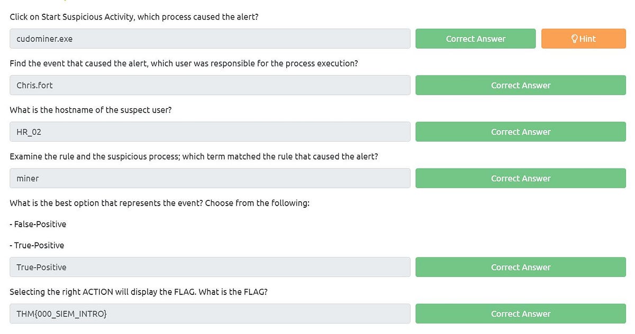
Task: Select the cudominer.exe answer field
Action: tap(210, 38)
